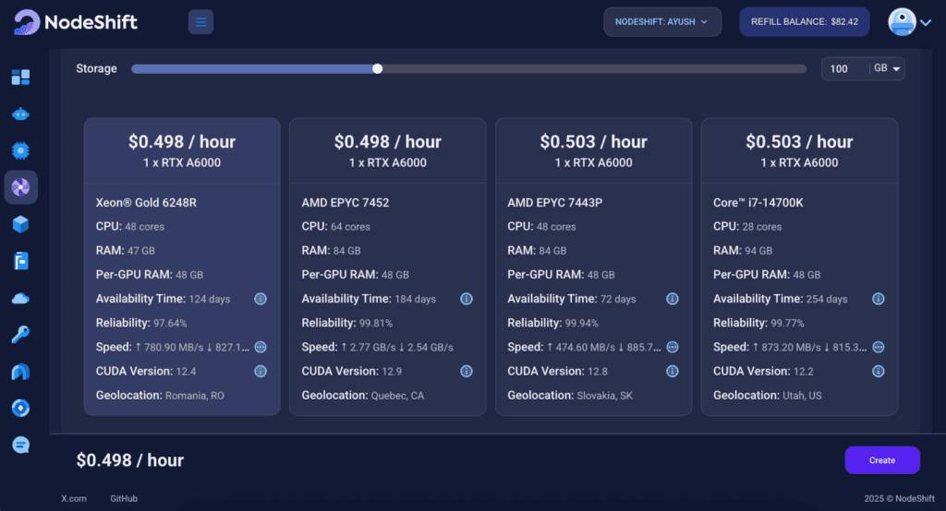The height and width of the screenshot is (511, 946).
Task: Open the storage unit GB dropdown
Action: (x=888, y=69)
